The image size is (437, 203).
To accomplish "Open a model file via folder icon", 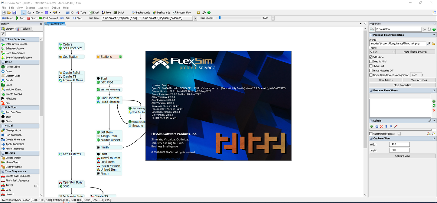I will coord(9,13).
